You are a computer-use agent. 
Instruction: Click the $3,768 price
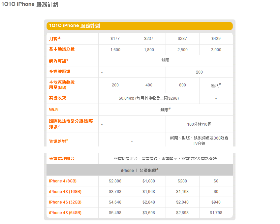(x=115, y=192)
